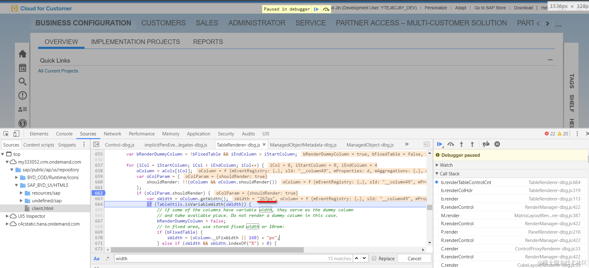The height and width of the screenshot is (268, 589).
Task: Hide the navigator pane icon
Action: [x=96, y=144]
